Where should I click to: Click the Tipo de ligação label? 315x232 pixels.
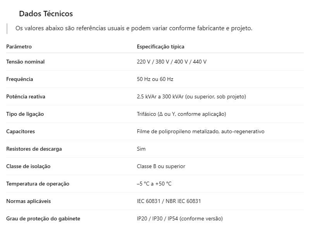coord(25,114)
